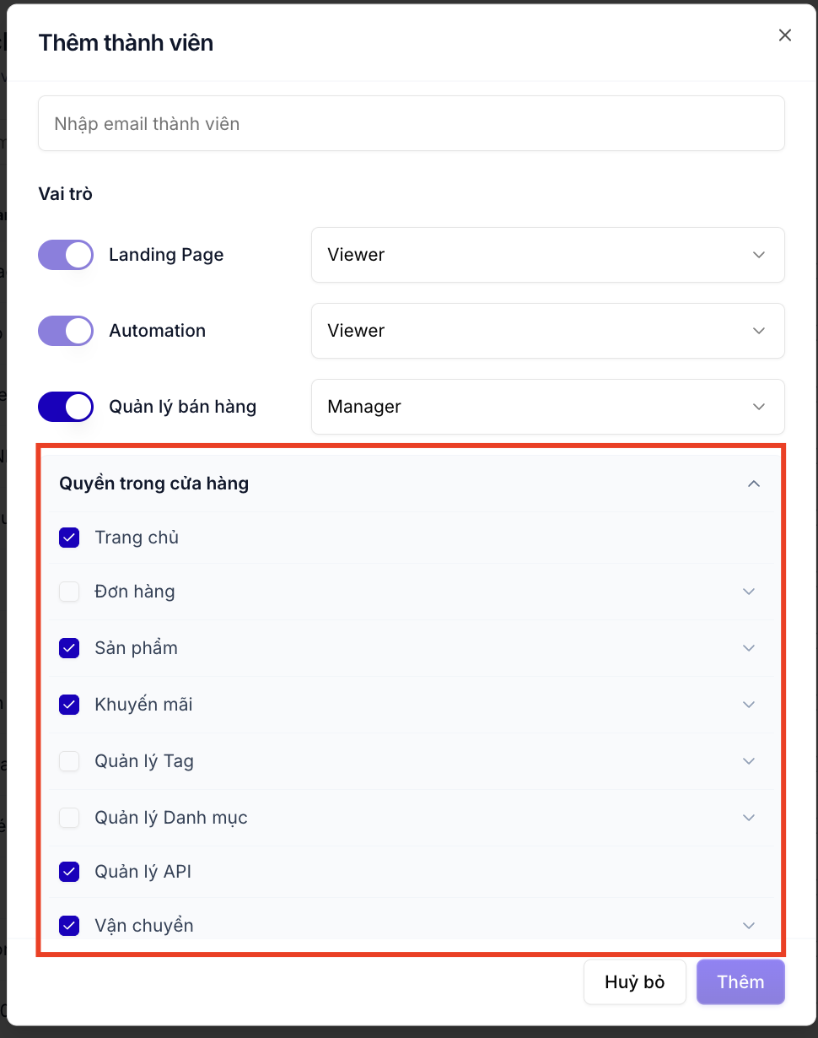Screen dimensions: 818x1038
Task: Check the Đơn hàng checkbox
Action: point(69,592)
